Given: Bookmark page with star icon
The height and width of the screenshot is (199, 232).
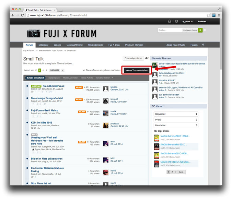Looking at the screenshot, I should pyautogui.click(x=208, y=15).
